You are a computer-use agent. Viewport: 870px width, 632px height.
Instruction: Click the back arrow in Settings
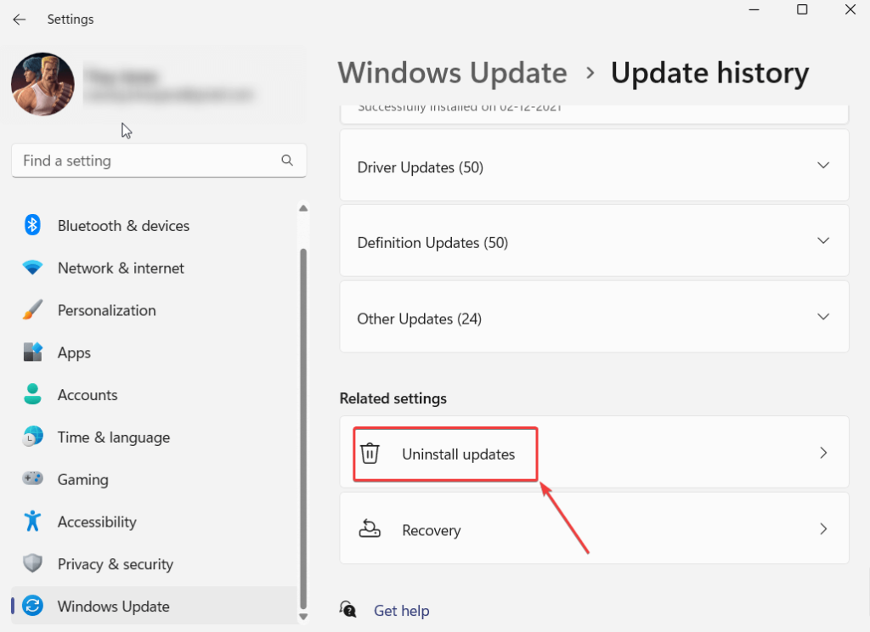coord(20,20)
